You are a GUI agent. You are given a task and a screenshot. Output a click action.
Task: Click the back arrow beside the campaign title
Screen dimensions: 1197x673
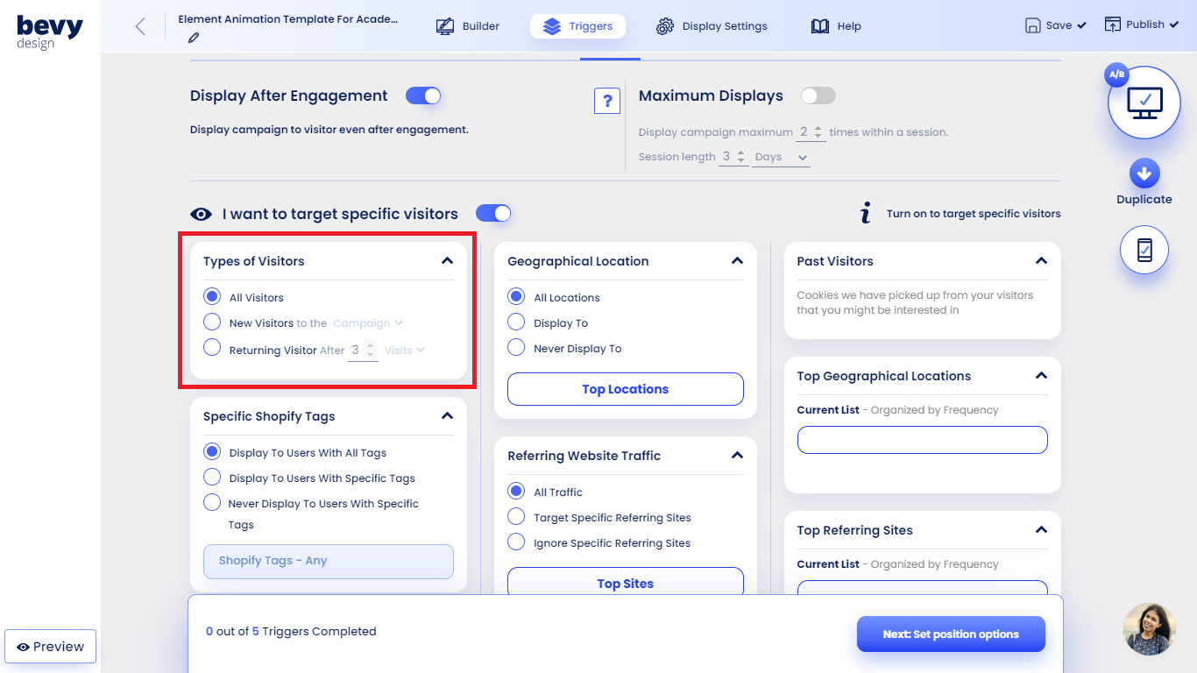(x=140, y=25)
